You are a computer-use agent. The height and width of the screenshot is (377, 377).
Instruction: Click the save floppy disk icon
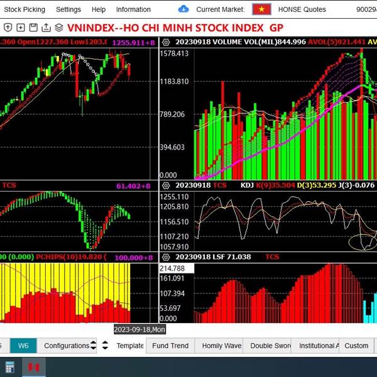point(33,28)
